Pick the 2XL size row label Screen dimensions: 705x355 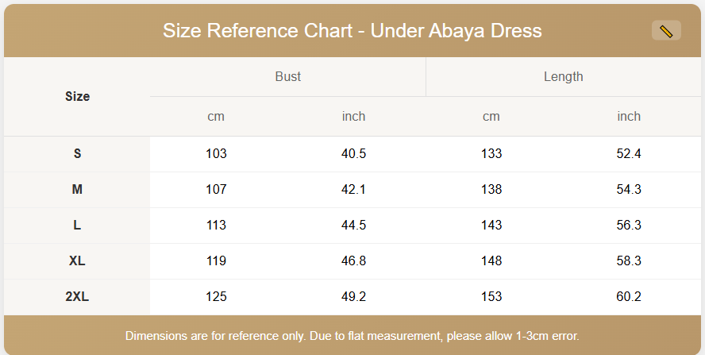point(77,297)
